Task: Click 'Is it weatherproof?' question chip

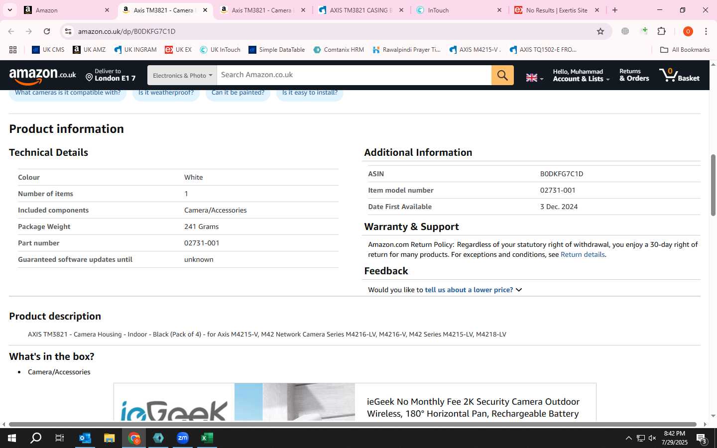Action: pos(166,93)
